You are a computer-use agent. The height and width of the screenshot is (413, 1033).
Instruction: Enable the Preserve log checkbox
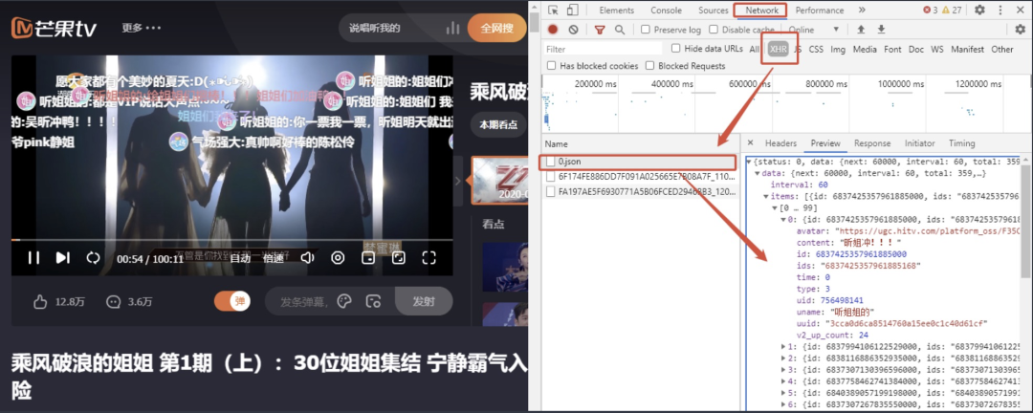tap(646, 30)
